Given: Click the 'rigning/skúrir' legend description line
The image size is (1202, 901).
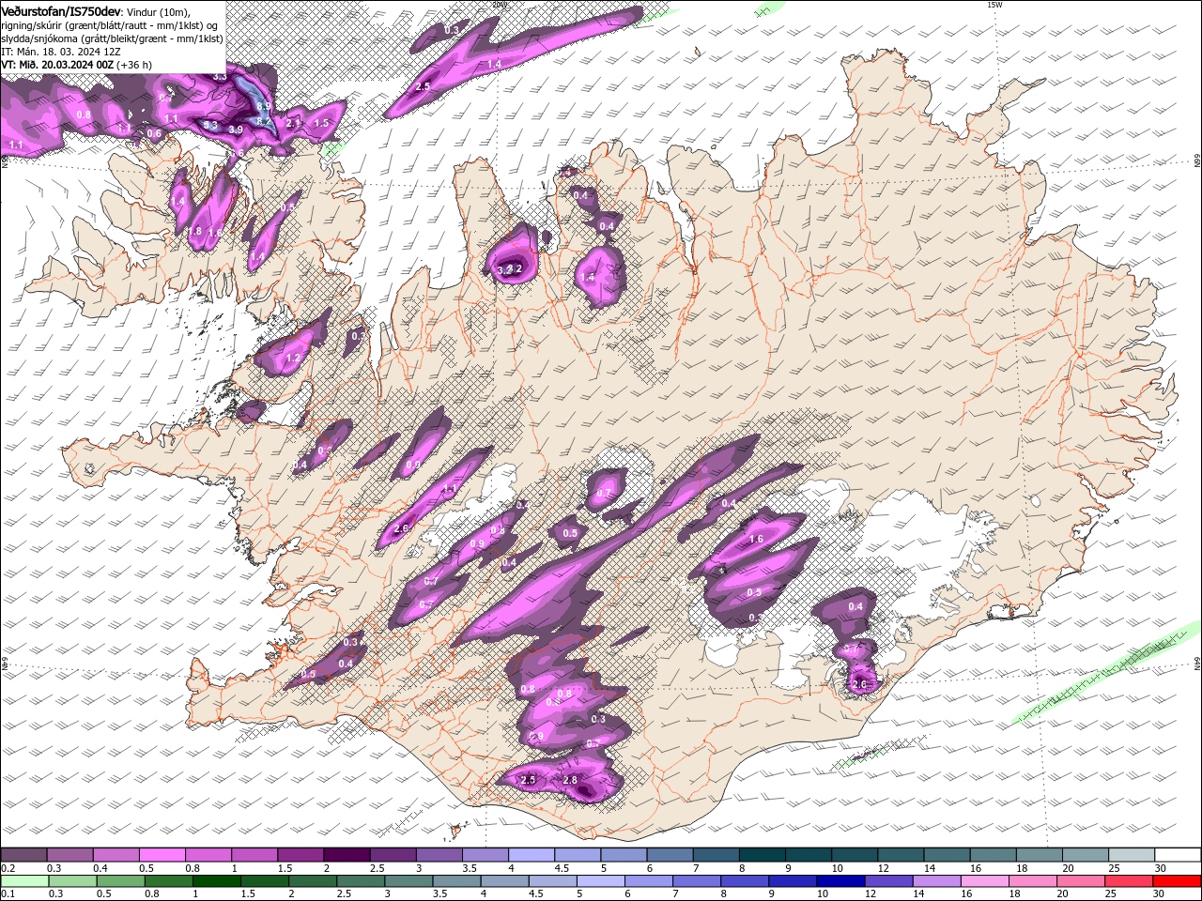Looking at the screenshot, I should [x=110, y=25].
